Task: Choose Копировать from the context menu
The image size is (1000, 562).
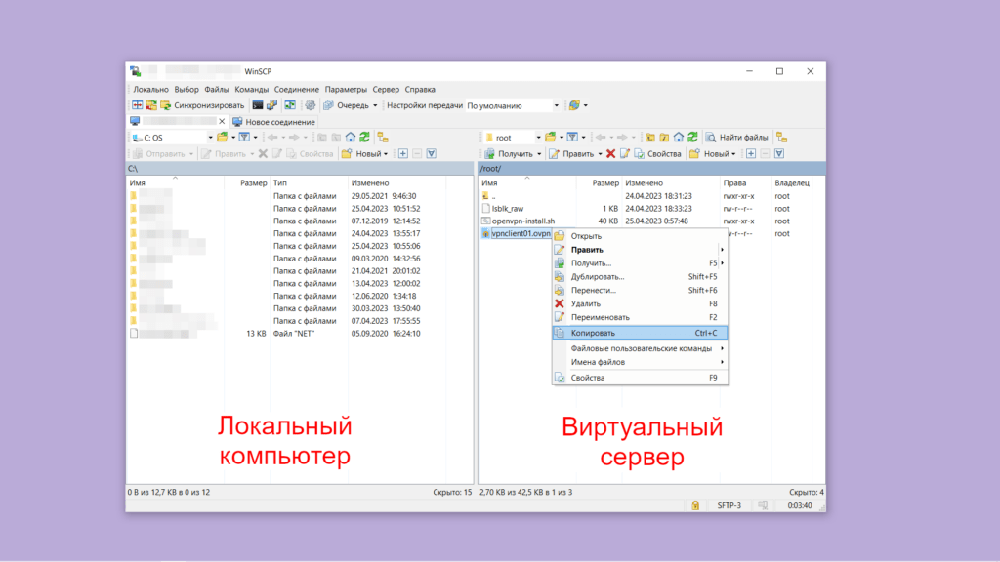Action: click(593, 333)
